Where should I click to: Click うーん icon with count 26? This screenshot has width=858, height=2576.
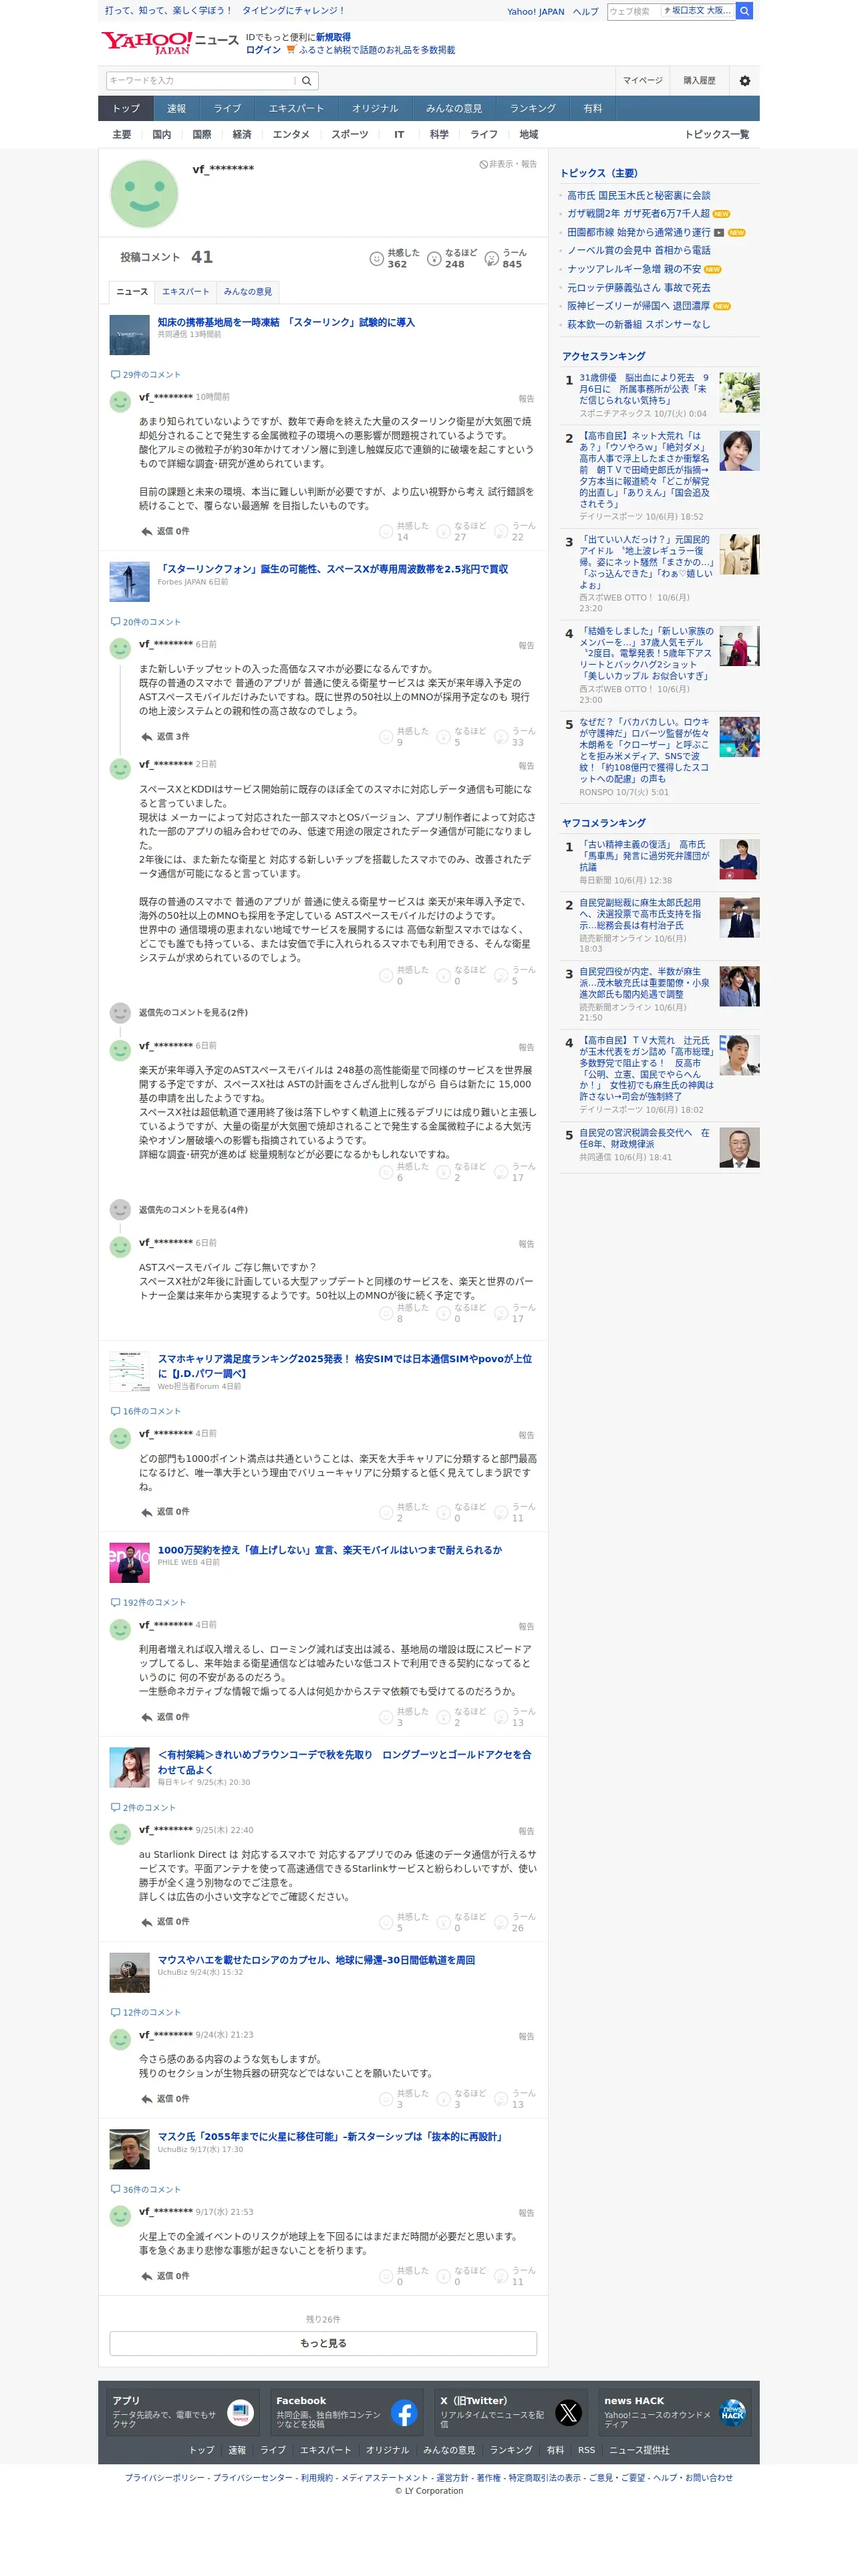pos(501,1922)
